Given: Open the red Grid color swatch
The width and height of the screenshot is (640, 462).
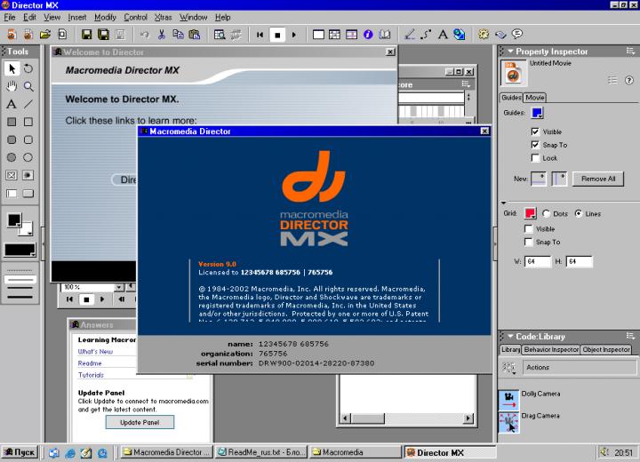Looking at the screenshot, I should 530,213.
